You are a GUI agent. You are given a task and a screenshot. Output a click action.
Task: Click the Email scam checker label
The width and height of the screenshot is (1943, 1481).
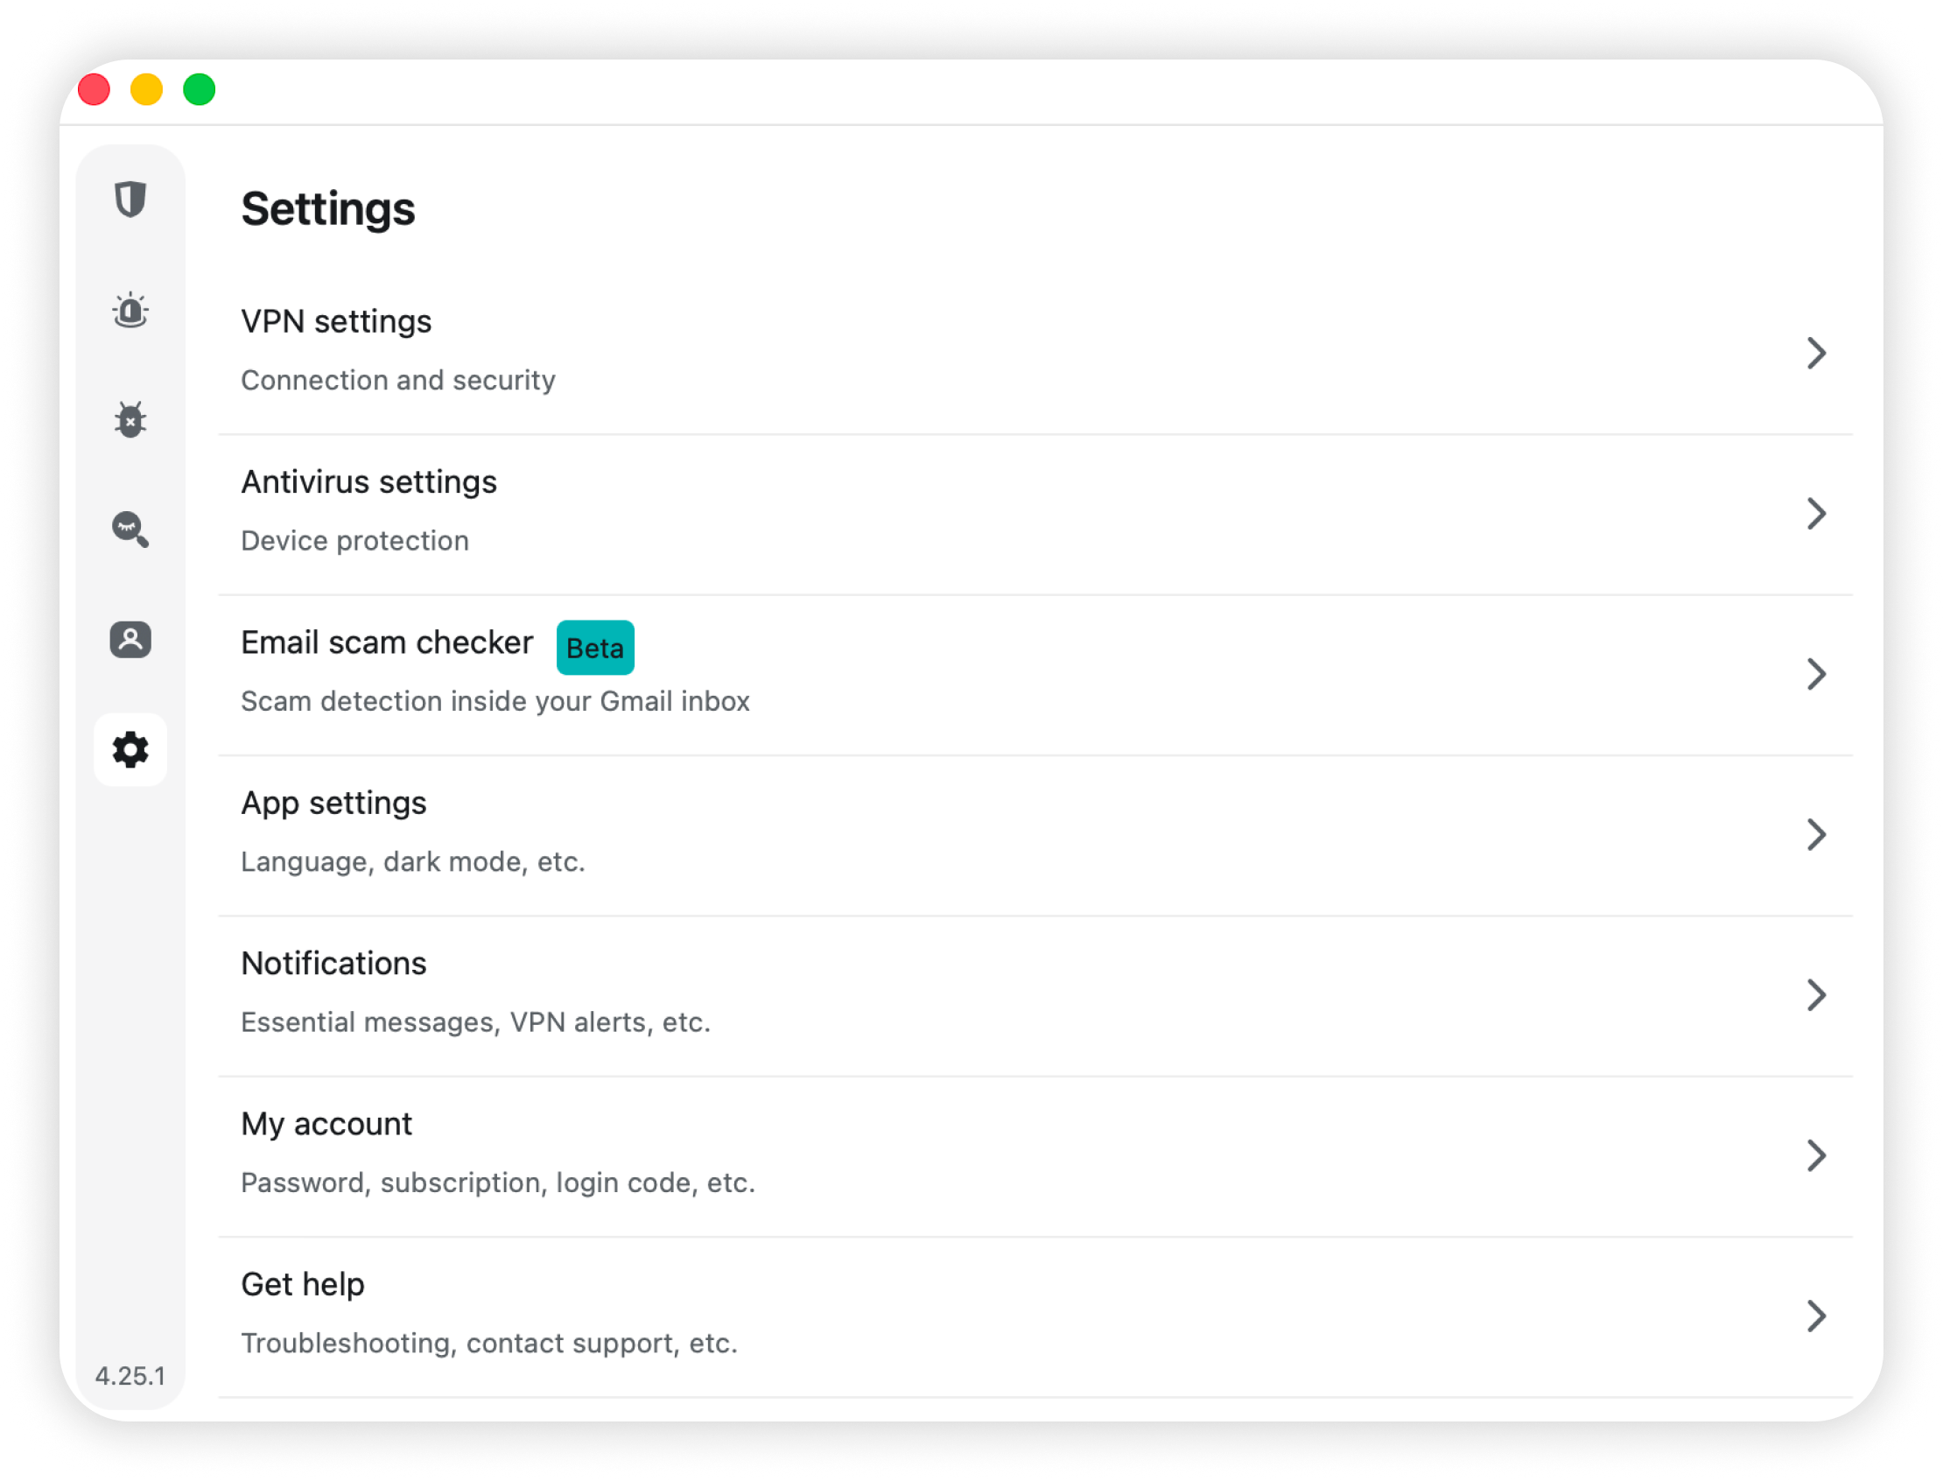(387, 642)
